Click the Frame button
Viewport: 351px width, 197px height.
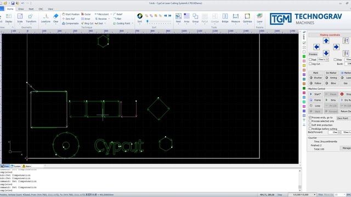(316, 100)
